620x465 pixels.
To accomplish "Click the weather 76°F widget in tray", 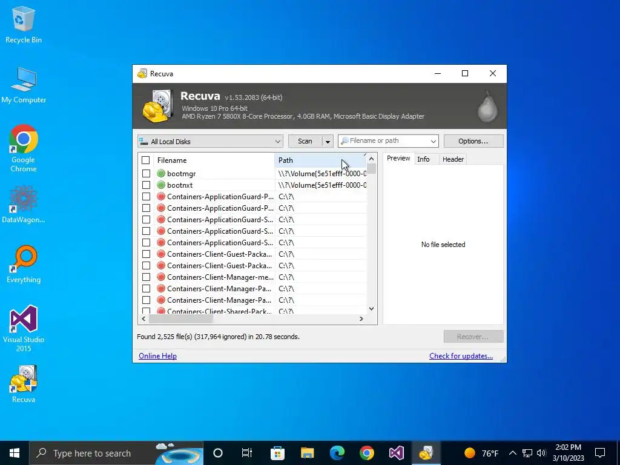I will pos(481,453).
